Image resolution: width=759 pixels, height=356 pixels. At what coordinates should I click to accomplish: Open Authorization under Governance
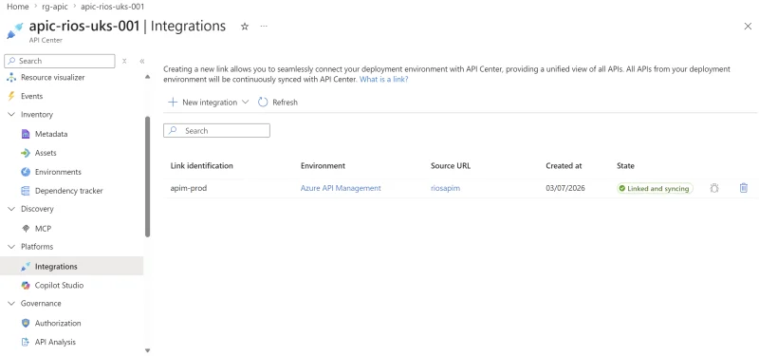click(58, 323)
